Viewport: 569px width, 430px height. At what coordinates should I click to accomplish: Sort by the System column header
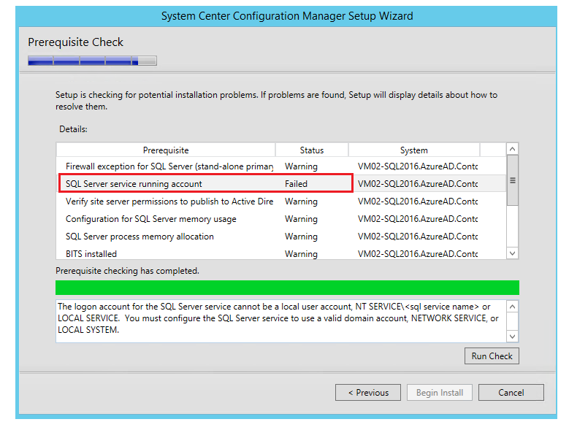click(x=414, y=150)
